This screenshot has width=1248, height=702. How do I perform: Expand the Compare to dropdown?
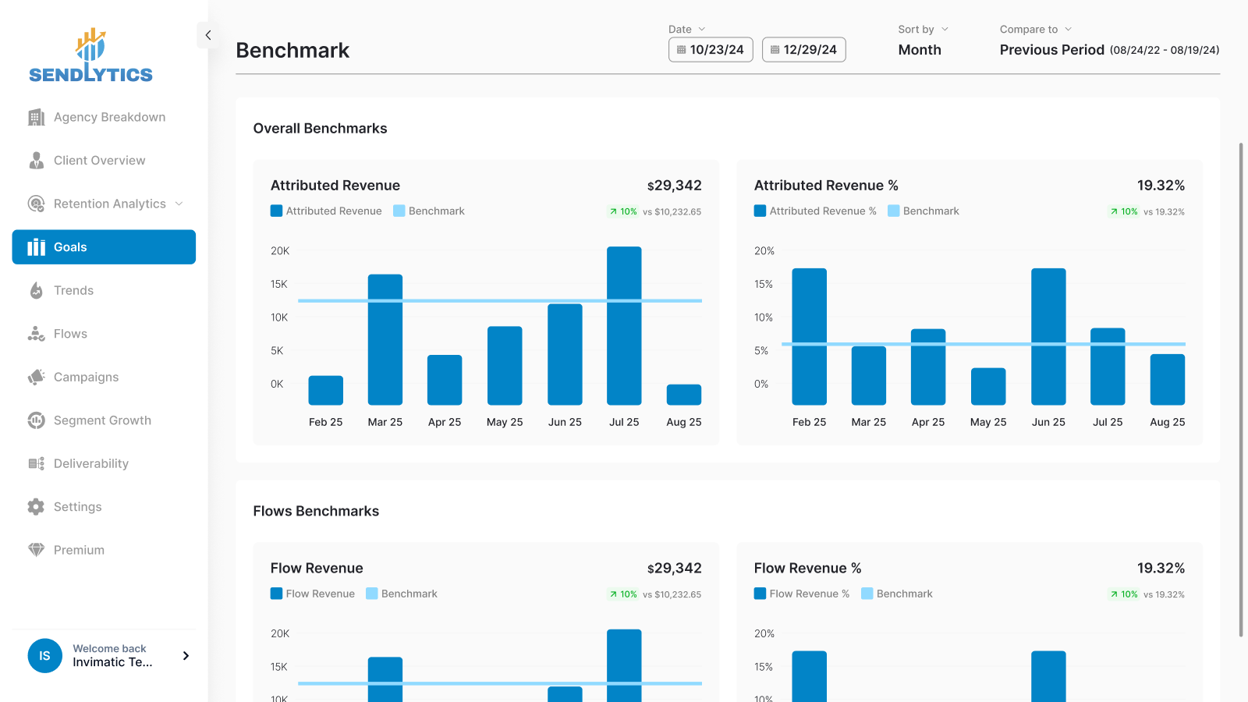click(1036, 29)
